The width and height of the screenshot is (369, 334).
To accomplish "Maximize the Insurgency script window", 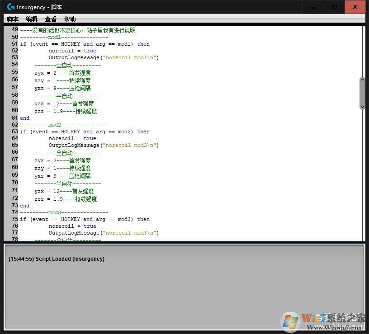I will pos(335,7).
